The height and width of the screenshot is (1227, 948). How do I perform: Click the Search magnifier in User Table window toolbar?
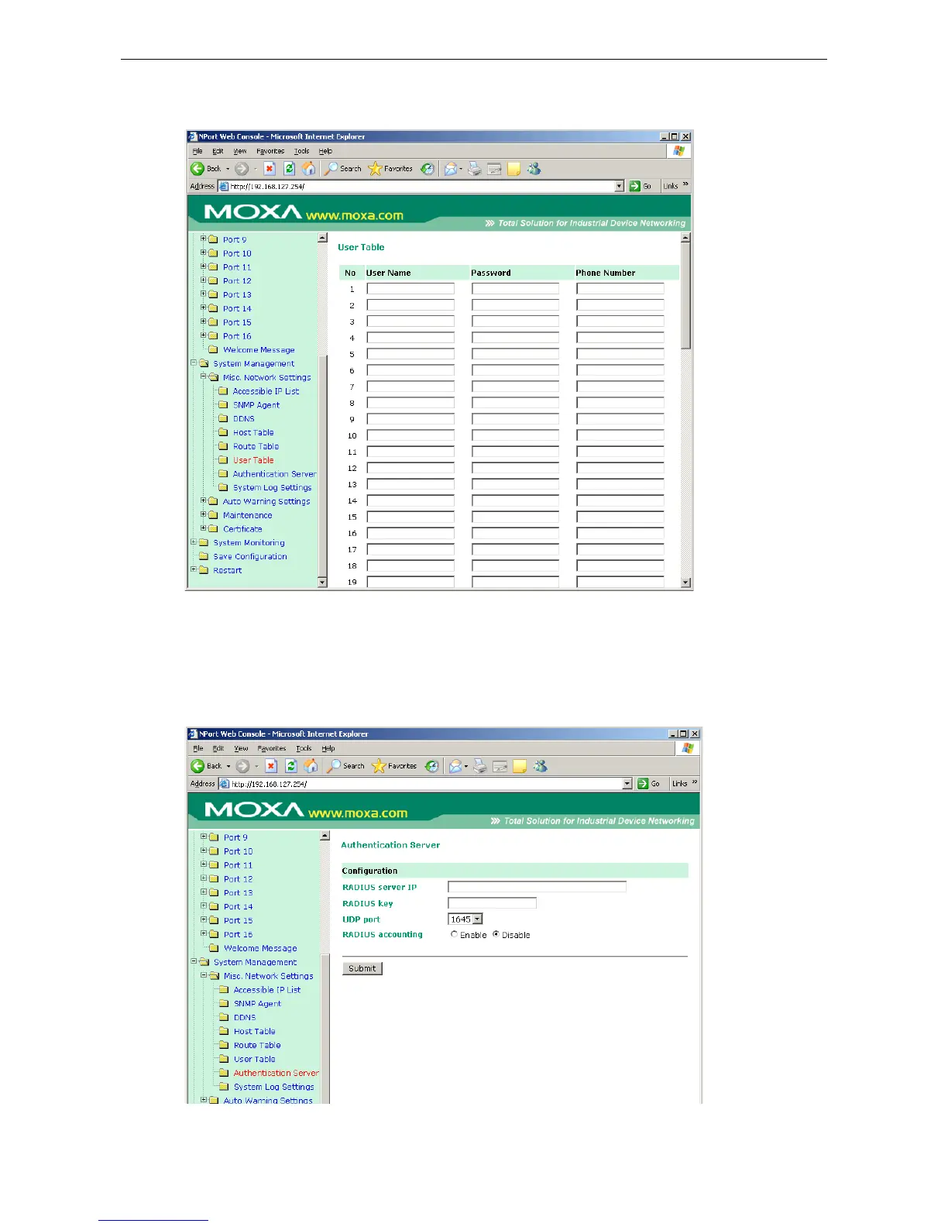(x=331, y=169)
